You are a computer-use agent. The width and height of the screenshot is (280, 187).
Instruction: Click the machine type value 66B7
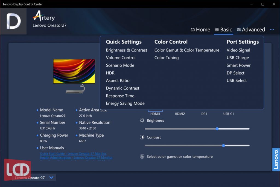pos(83,141)
